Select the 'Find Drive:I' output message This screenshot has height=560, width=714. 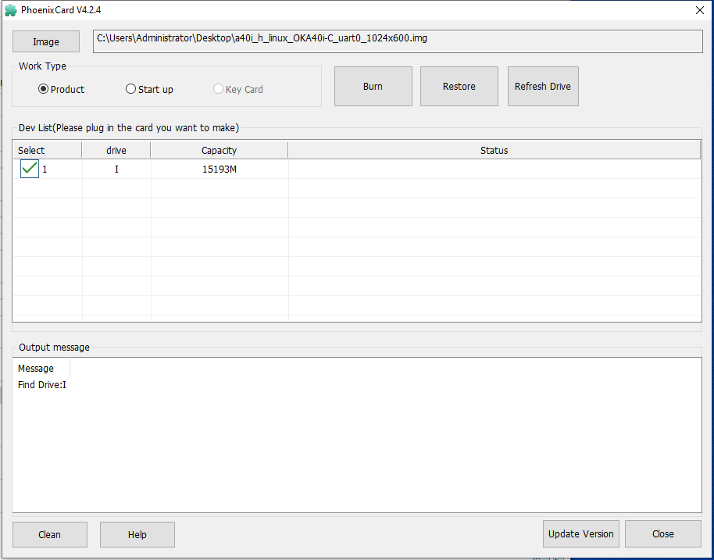[x=42, y=385]
